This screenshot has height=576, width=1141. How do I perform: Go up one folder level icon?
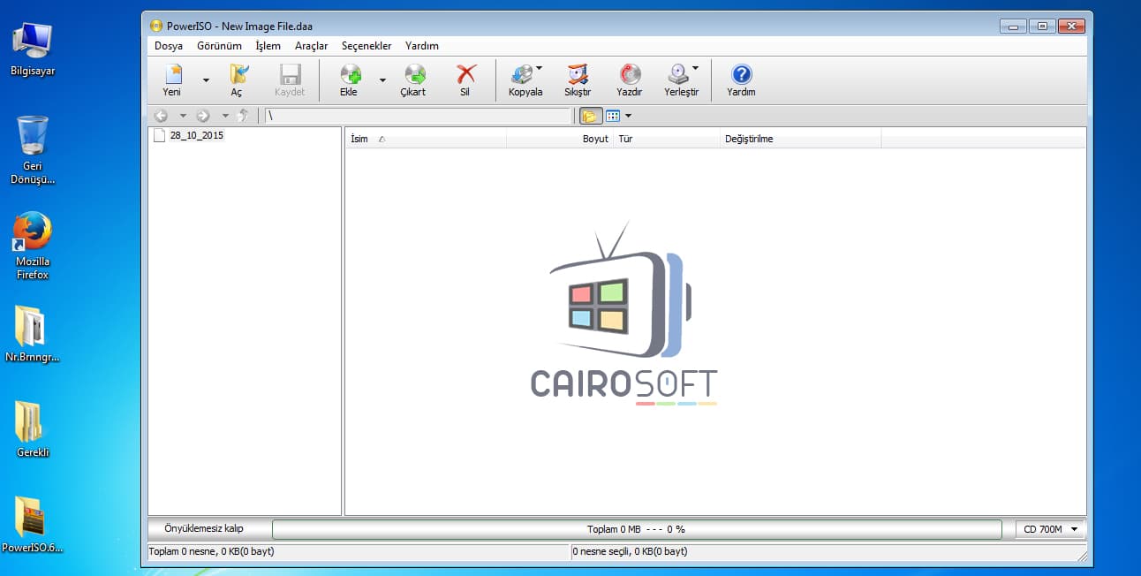pos(244,116)
